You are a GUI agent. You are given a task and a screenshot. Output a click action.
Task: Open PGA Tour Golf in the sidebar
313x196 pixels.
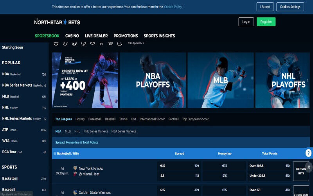[x=24, y=152]
